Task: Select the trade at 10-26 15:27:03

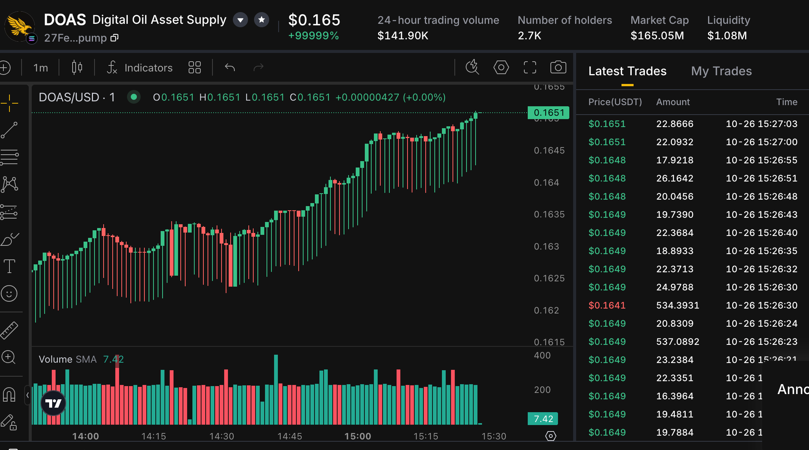Action: [693, 124]
